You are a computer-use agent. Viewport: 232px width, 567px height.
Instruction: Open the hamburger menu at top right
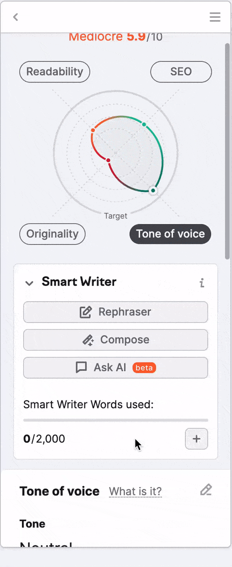[x=215, y=17]
